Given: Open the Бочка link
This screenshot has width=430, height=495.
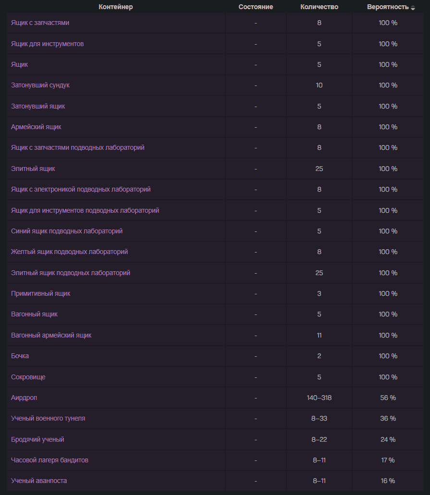Looking at the screenshot, I should coord(20,356).
